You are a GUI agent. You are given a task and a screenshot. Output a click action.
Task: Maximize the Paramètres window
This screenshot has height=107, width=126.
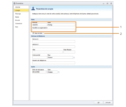pyautogui.click(x=107, y=4)
